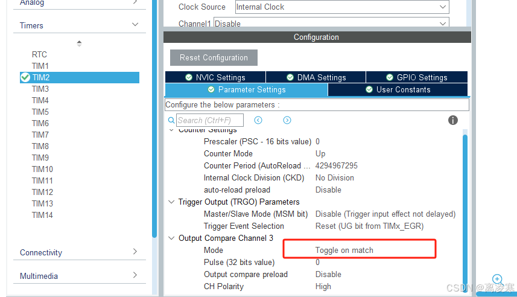Select TIM10 in the timers list
Image resolution: width=517 pixels, height=297 pixels.
[42, 169]
